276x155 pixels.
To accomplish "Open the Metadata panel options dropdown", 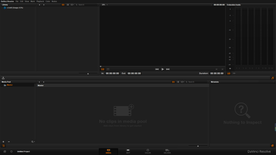I will point(273,82).
